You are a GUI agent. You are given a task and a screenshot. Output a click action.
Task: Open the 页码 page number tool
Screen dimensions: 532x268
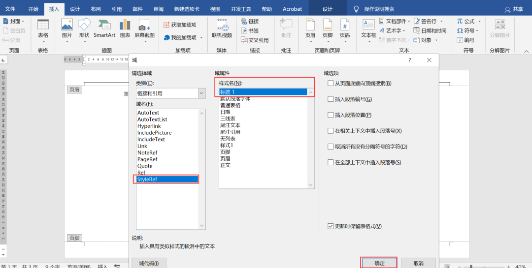345,28
